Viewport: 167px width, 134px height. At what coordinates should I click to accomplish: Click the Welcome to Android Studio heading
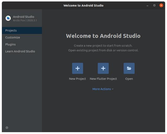click(x=103, y=36)
